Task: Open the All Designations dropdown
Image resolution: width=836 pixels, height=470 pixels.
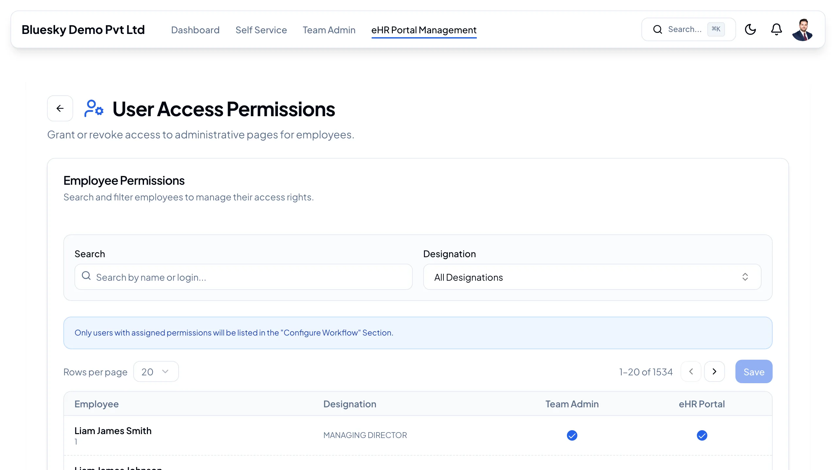Action: click(x=592, y=277)
